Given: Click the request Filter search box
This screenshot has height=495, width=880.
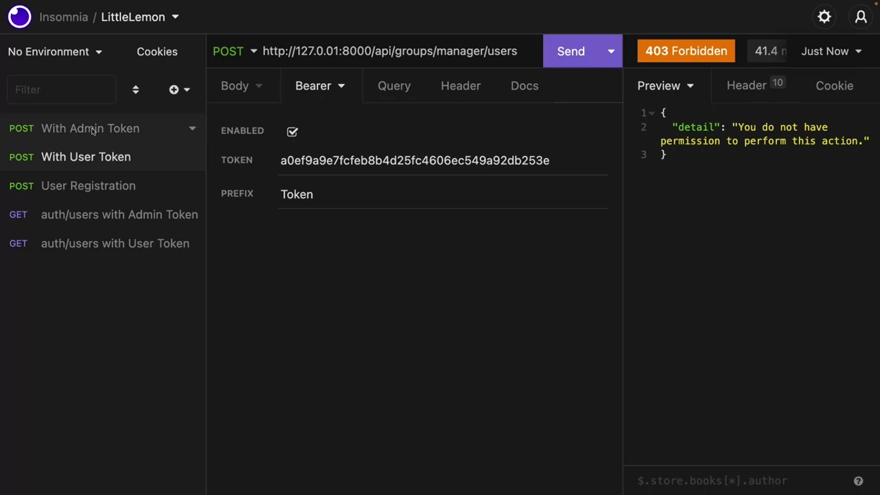Looking at the screenshot, I should (61, 90).
